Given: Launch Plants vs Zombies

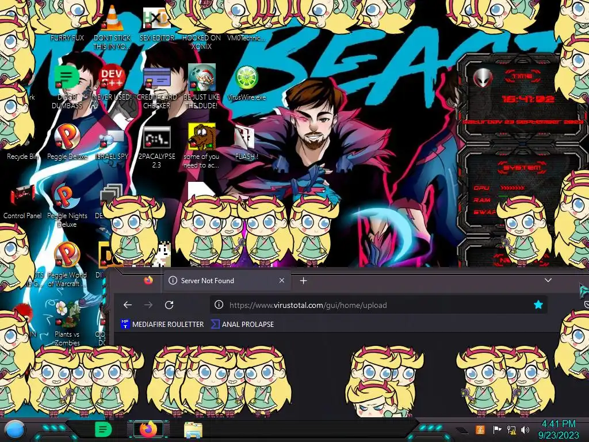Looking at the screenshot, I should pos(67,324).
